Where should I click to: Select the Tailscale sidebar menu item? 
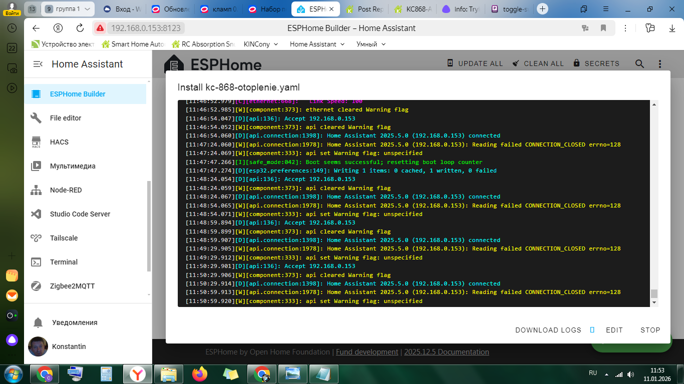(64, 238)
